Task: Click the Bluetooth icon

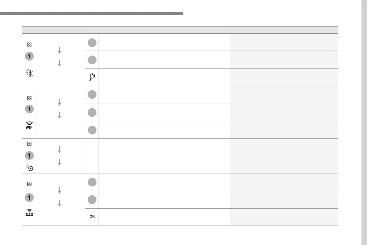Action: tap(29, 73)
